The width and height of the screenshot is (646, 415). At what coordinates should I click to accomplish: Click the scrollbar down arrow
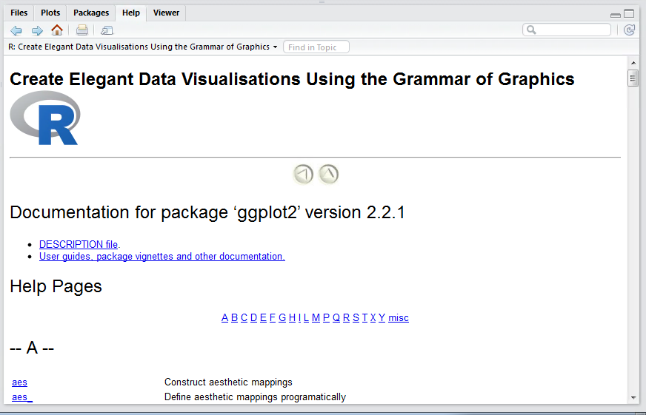(x=633, y=398)
